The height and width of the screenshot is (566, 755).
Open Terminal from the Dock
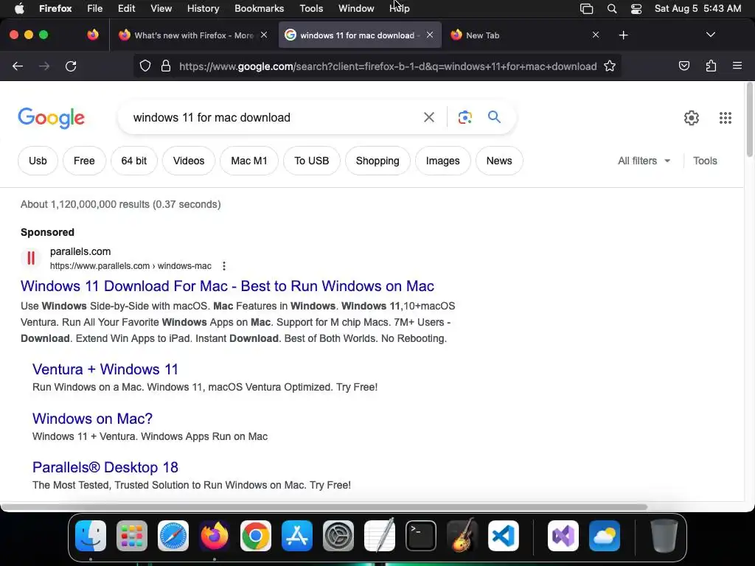pos(421,536)
